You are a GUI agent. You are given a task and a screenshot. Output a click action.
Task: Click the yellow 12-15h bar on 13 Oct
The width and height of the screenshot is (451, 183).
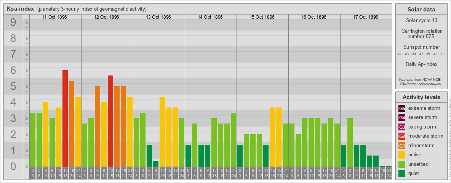162,132
